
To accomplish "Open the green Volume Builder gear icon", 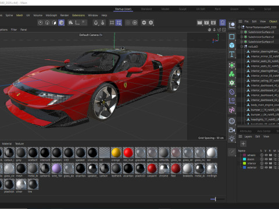I will (232, 83).
